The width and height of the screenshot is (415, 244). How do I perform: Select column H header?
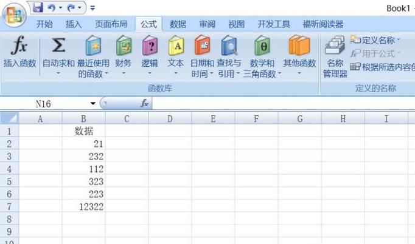[x=343, y=118]
